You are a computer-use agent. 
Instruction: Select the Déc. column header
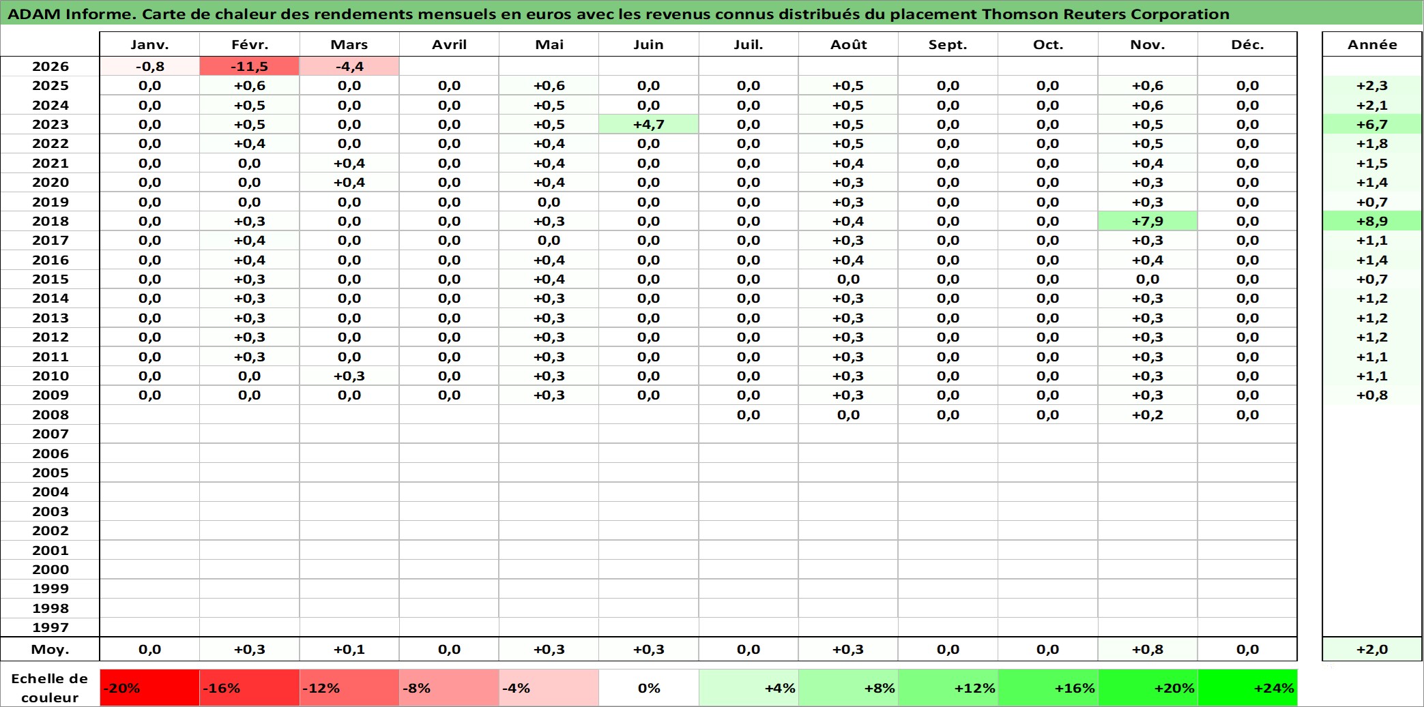[x=1247, y=44]
